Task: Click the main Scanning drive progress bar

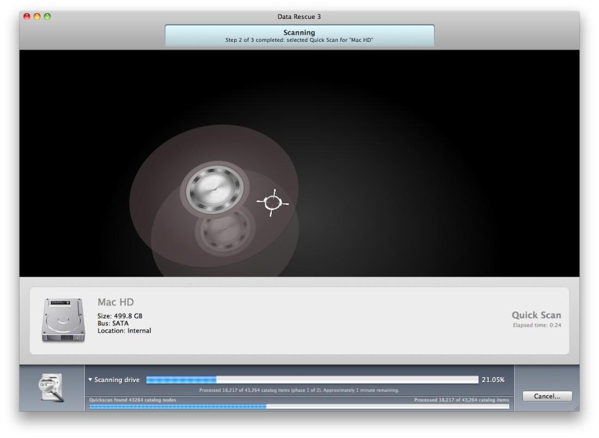Action: pyautogui.click(x=312, y=380)
